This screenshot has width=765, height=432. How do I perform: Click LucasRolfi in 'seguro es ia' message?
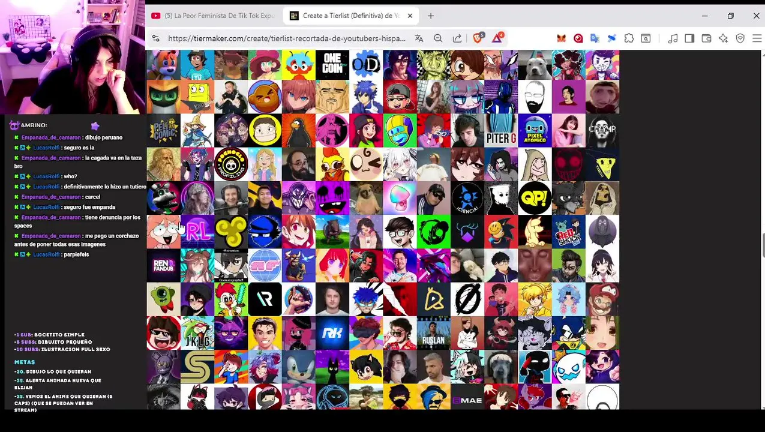[x=46, y=148]
